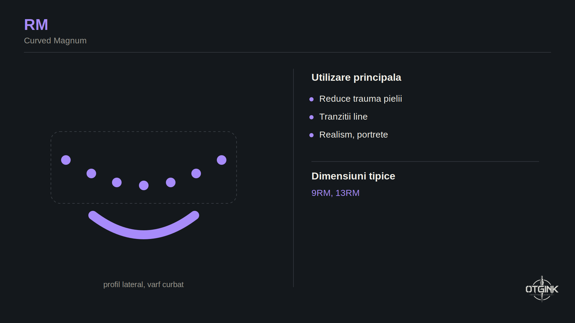Click the Realism, portrete text
This screenshot has width=575, height=323.
coord(353,135)
